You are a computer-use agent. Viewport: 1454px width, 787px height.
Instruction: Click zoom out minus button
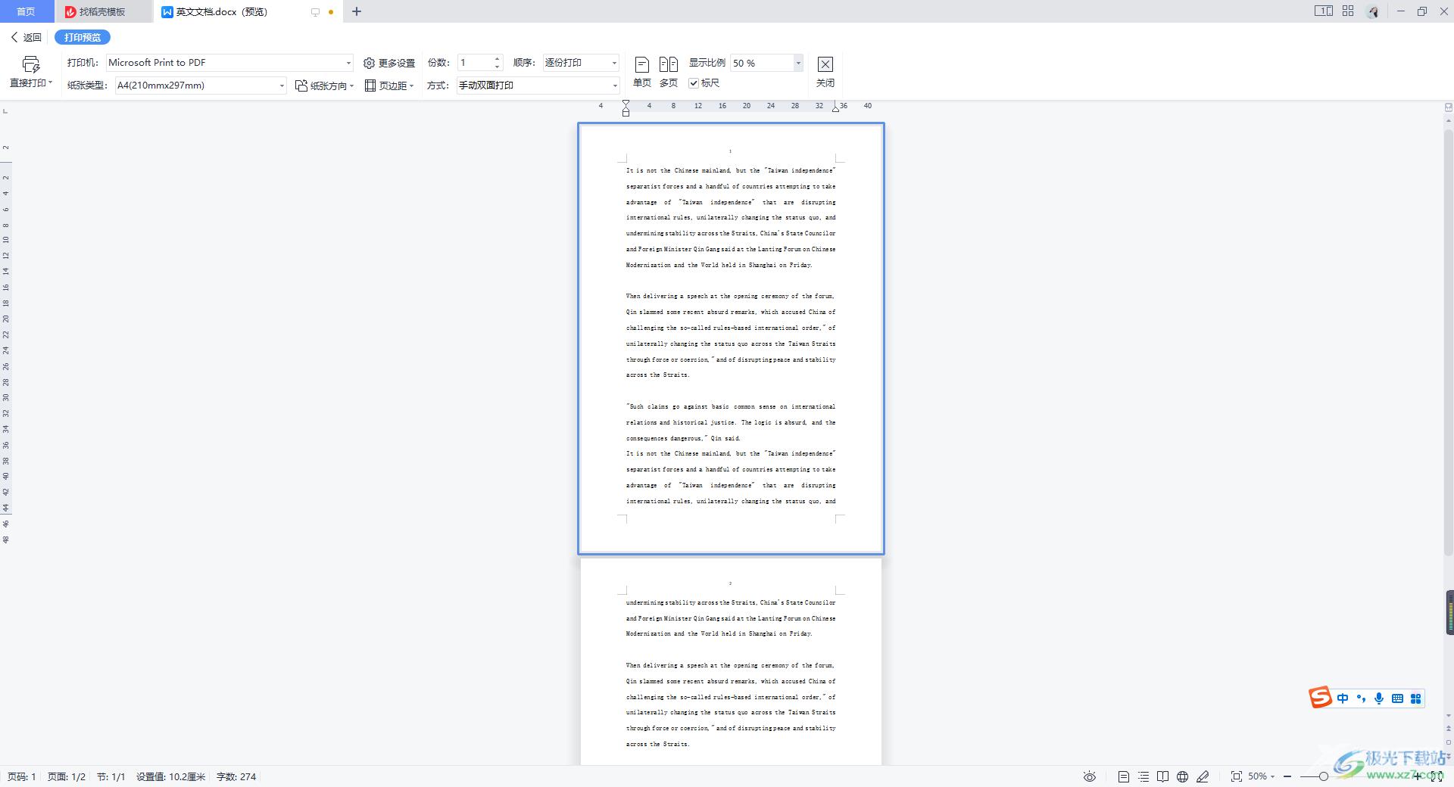[1287, 776]
